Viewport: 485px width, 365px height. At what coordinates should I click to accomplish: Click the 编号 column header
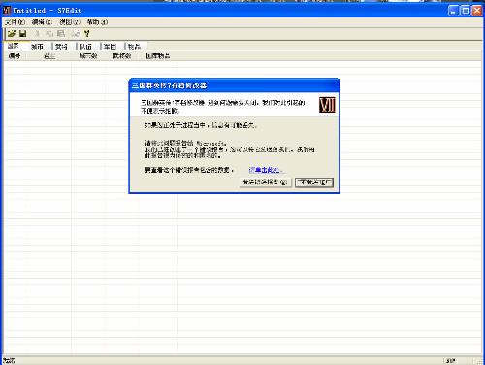(15, 56)
